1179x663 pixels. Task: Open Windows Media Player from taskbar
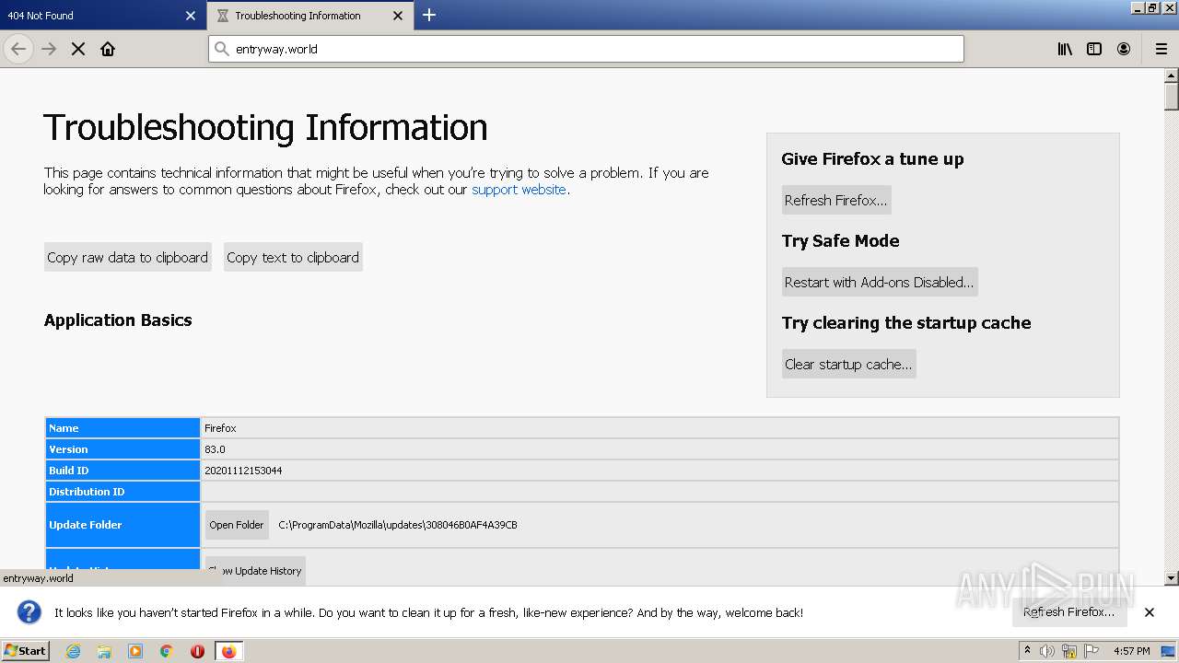135,651
